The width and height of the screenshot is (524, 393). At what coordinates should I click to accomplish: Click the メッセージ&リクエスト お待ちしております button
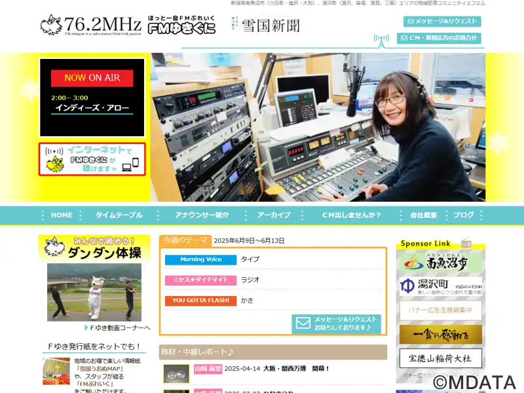click(x=336, y=324)
